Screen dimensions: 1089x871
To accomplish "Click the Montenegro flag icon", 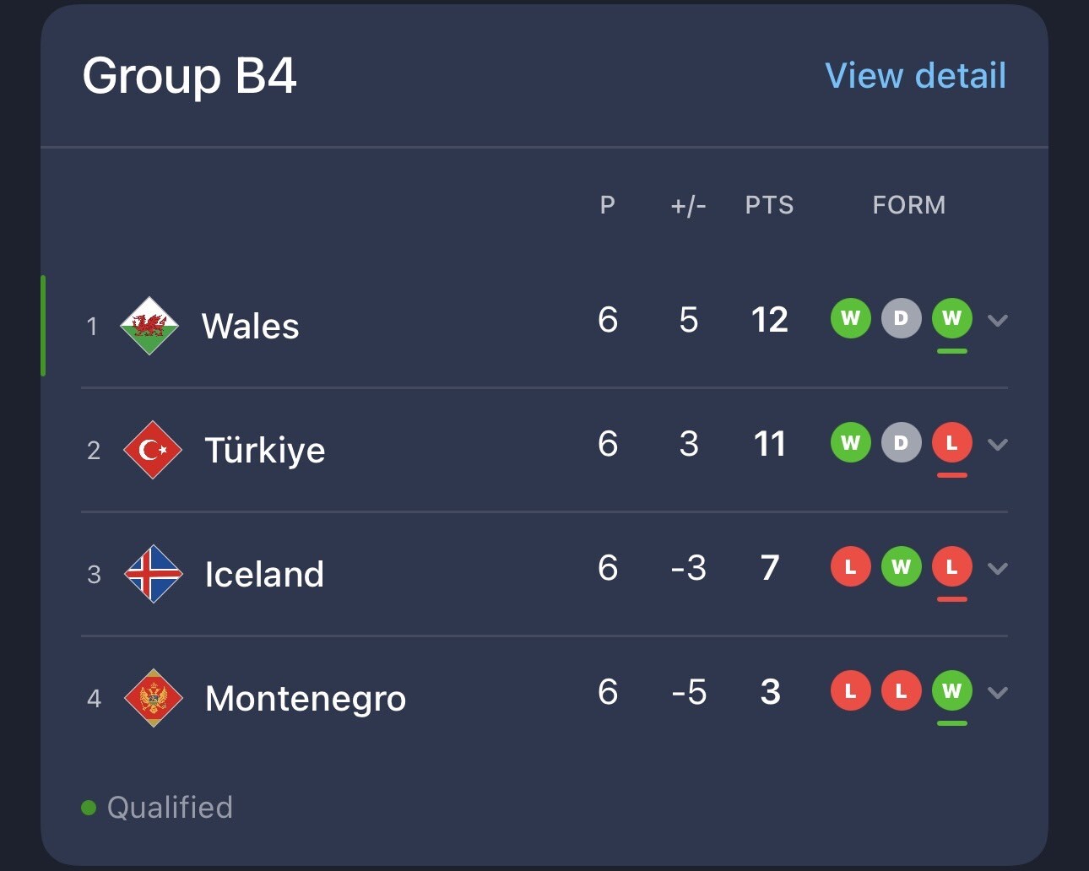I will pos(153,698).
